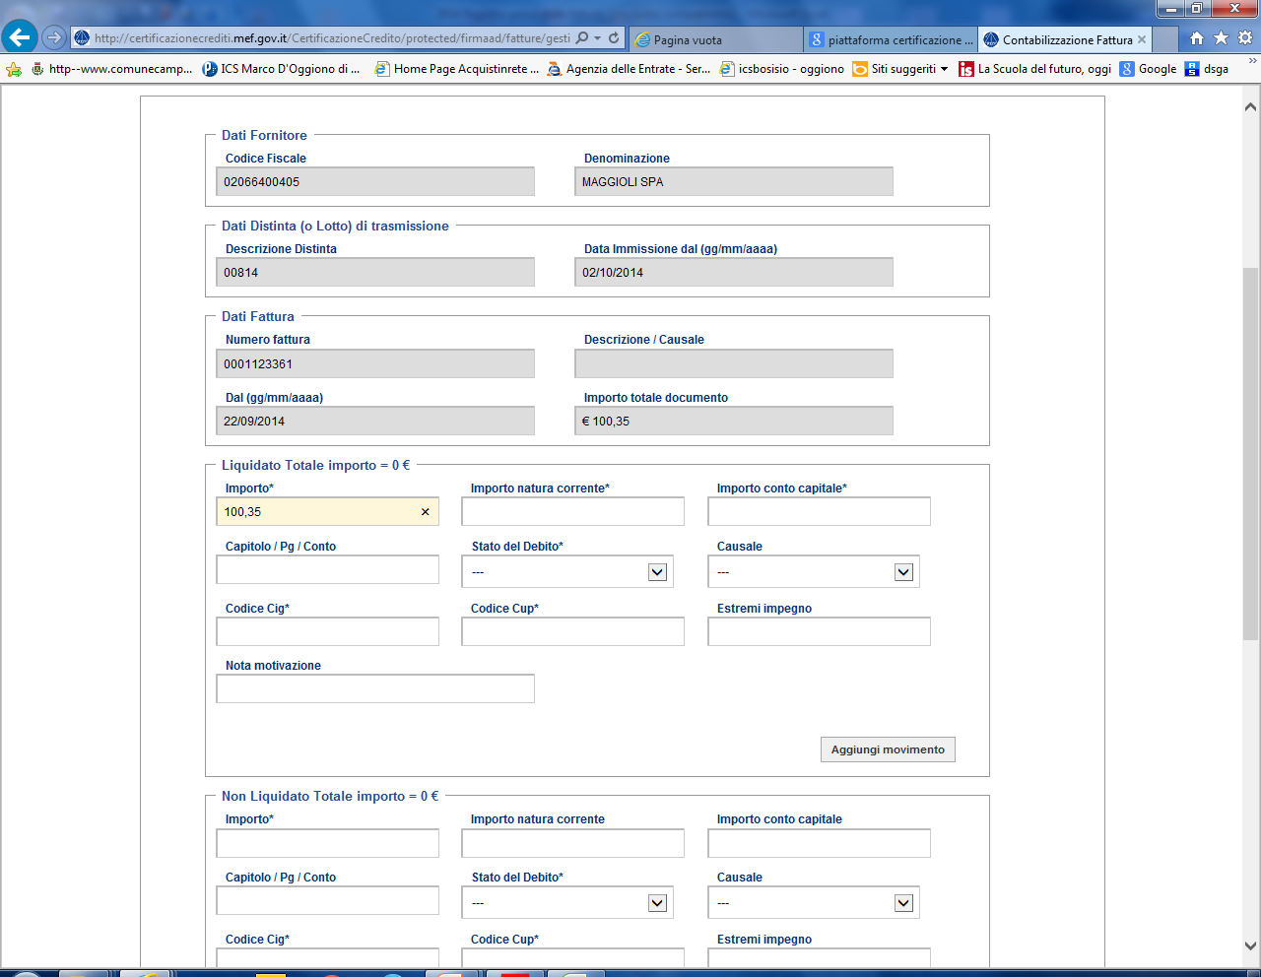Screen dimensions: 1261x977
Task: Open address bar dropdown arrow
Action: [x=598, y=38]
